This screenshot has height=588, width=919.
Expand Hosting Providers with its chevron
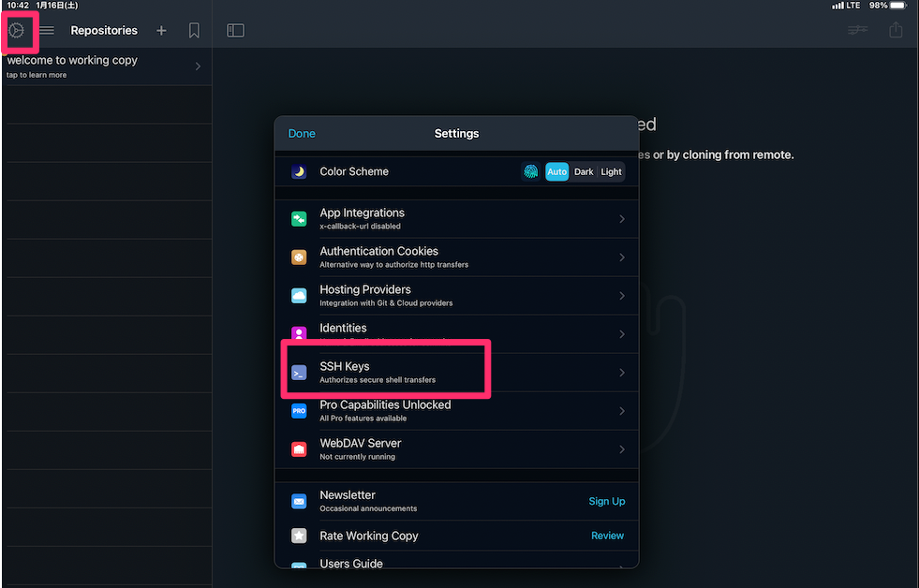click(x=622, y=296)
